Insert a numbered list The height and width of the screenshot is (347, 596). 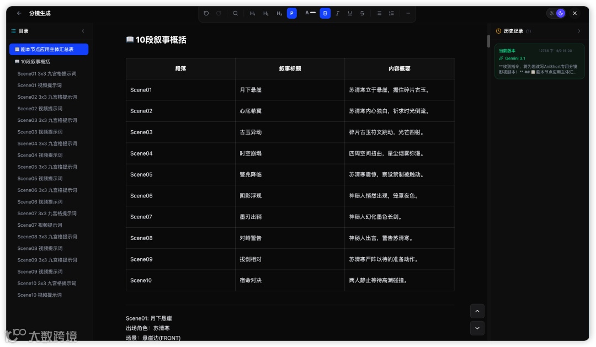click(x=391, y=13)
